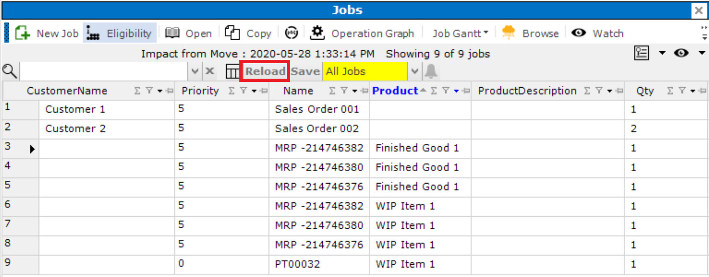Viewport: 709px width, 277px height.
Task: Select the PT00032 name cell
Action: point(319,264)
